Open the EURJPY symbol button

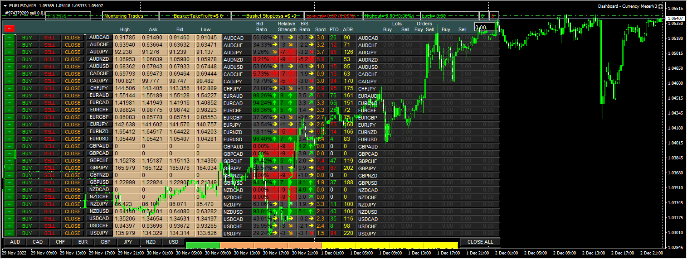[99, 124]
